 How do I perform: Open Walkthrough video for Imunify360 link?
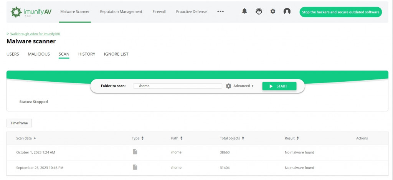click(35, 34)
